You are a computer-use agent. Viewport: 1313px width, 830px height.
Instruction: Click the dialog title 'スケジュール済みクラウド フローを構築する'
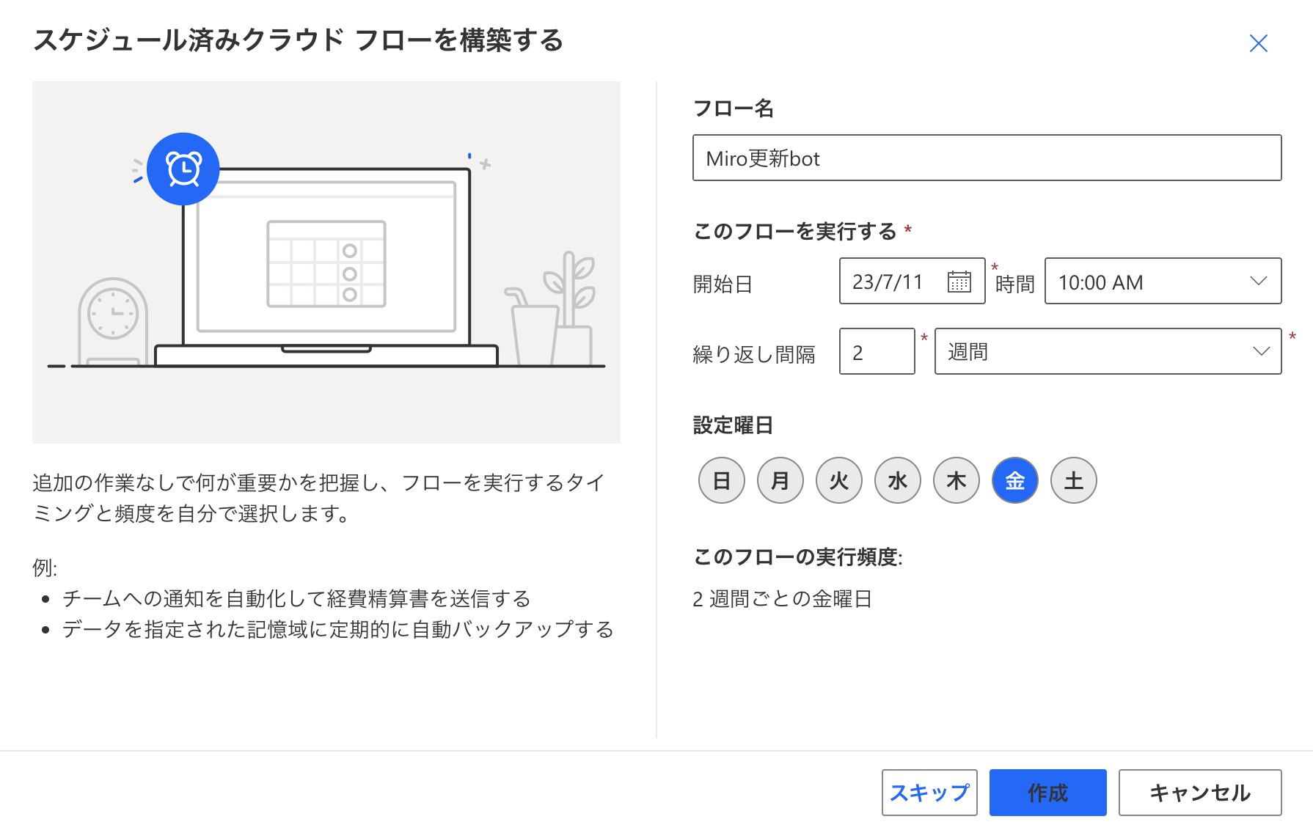[299, 40]
